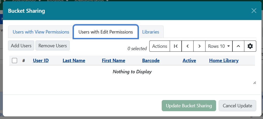Go to next page of results
The width and height of the screenshot is (263, 119).
pyautogui.click(x=199, y=46)
